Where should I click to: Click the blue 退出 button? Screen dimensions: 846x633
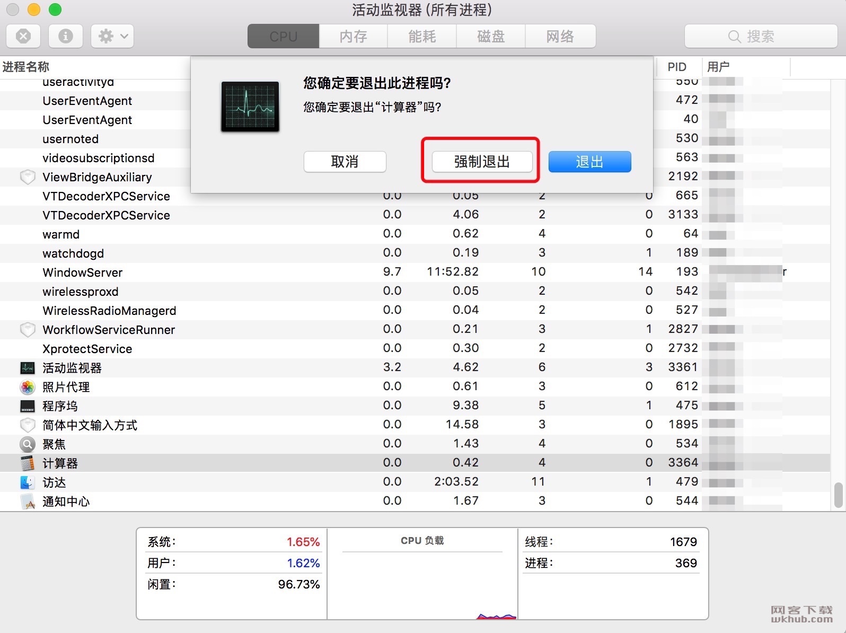(x=589, y=162)
